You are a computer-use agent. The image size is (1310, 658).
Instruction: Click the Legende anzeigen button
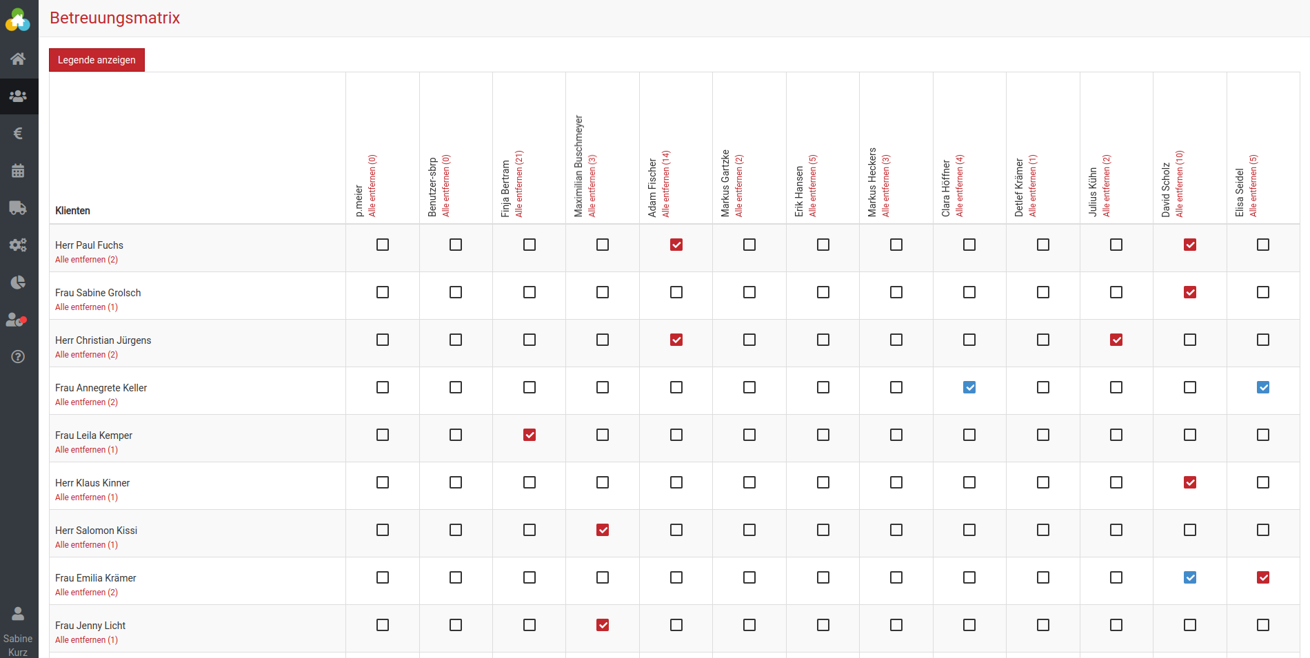click(x=97, y=60)
